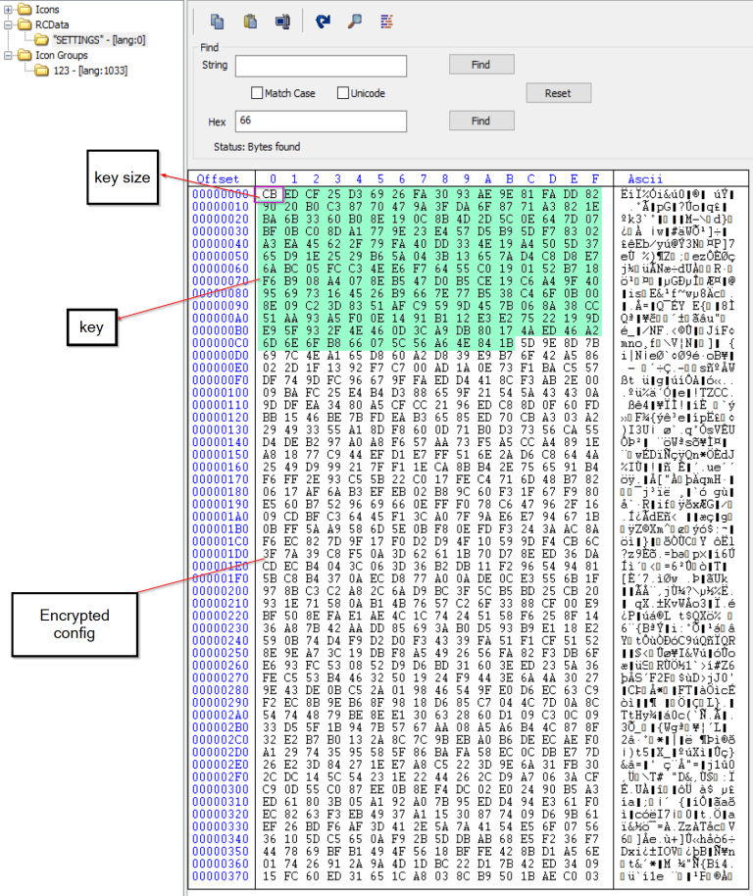Collapse the Icon Groups tree node

8,56
